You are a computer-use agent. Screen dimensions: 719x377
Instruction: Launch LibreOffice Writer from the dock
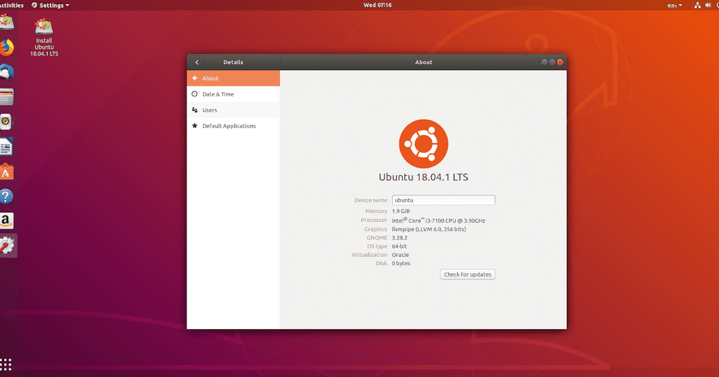point(8,147)
